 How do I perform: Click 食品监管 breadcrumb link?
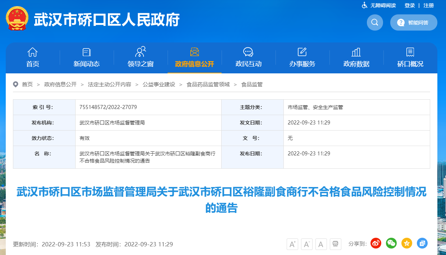(x=252, y=85)
